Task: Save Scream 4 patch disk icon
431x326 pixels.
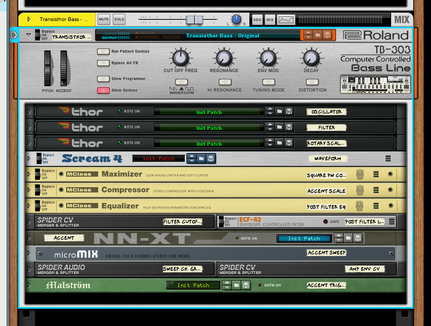Action: pyautogui.click(x=211, y=159)
